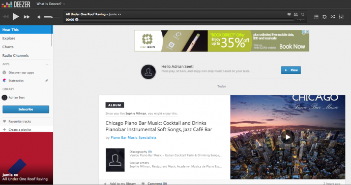Click the Subscribe button
This screenshot has height=185, width=351.
26,109
